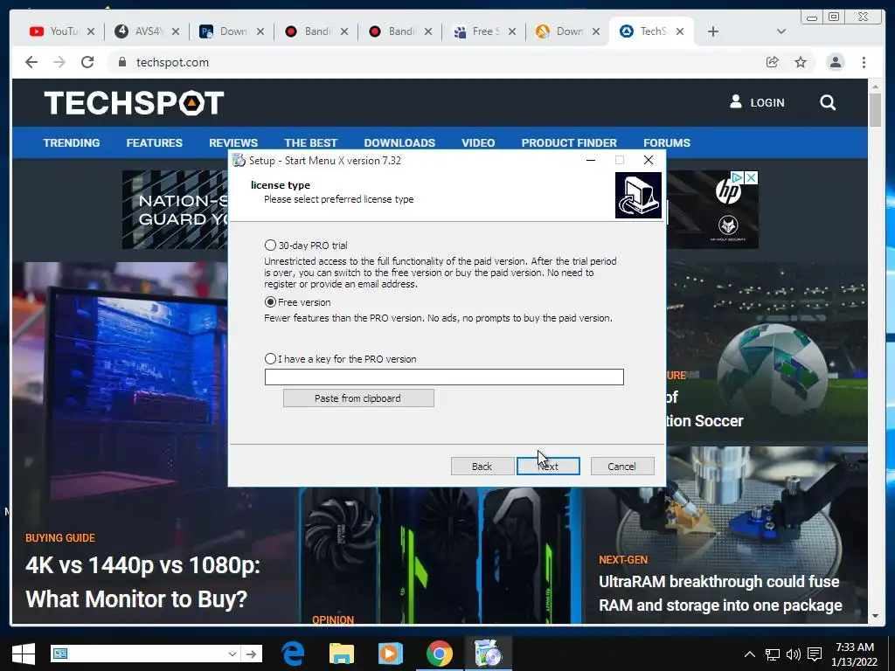Image resolution: width=895 pixels, height=671 pixels.
Task: Switch to Chrome in the taskbar
Action: click(x=439, y=654)
